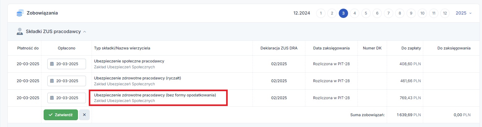Select month 4 in pagination
Image resolution: width=482 pixels, height=127 pixels.
pos(355,13)
